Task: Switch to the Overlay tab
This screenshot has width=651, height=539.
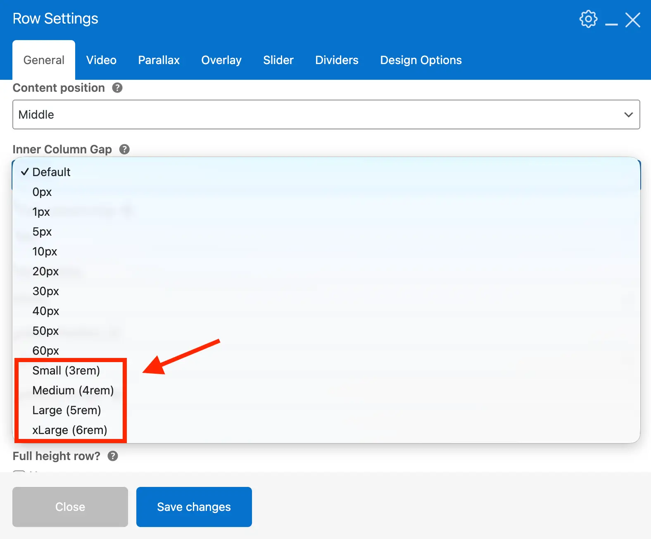Action: tap(221, 60)
